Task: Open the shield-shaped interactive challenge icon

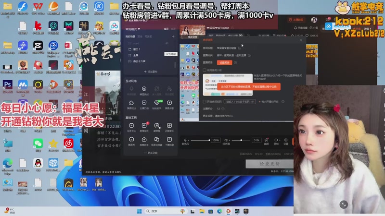Action: 144,89
